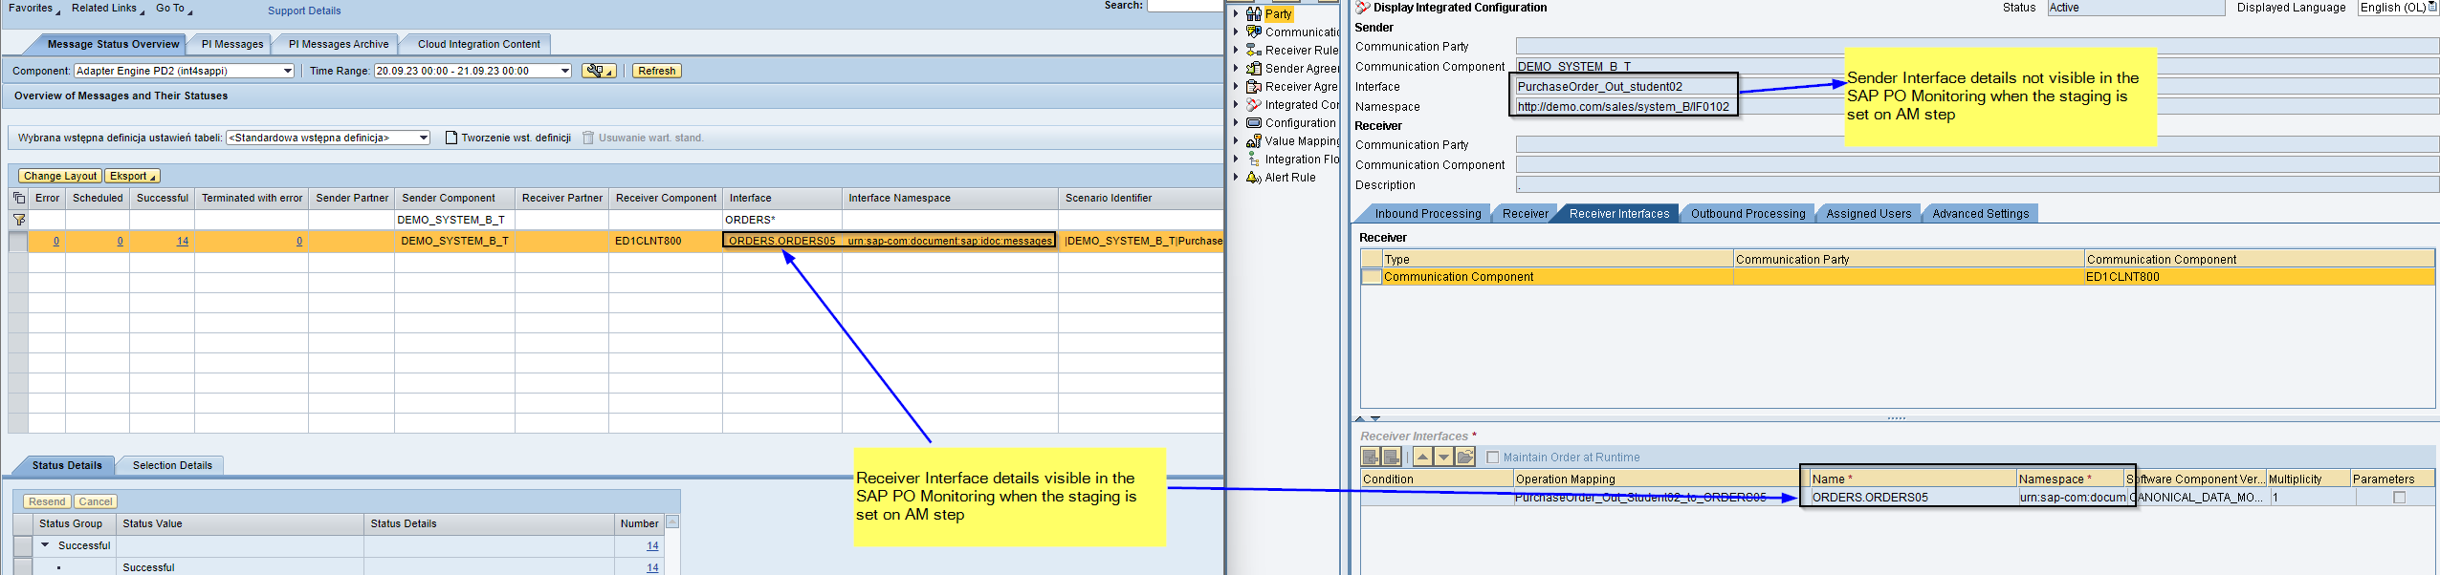Click the move down arrow icon
Viewport: 2440px width, 575px height.
click(x=1443, y=458)
